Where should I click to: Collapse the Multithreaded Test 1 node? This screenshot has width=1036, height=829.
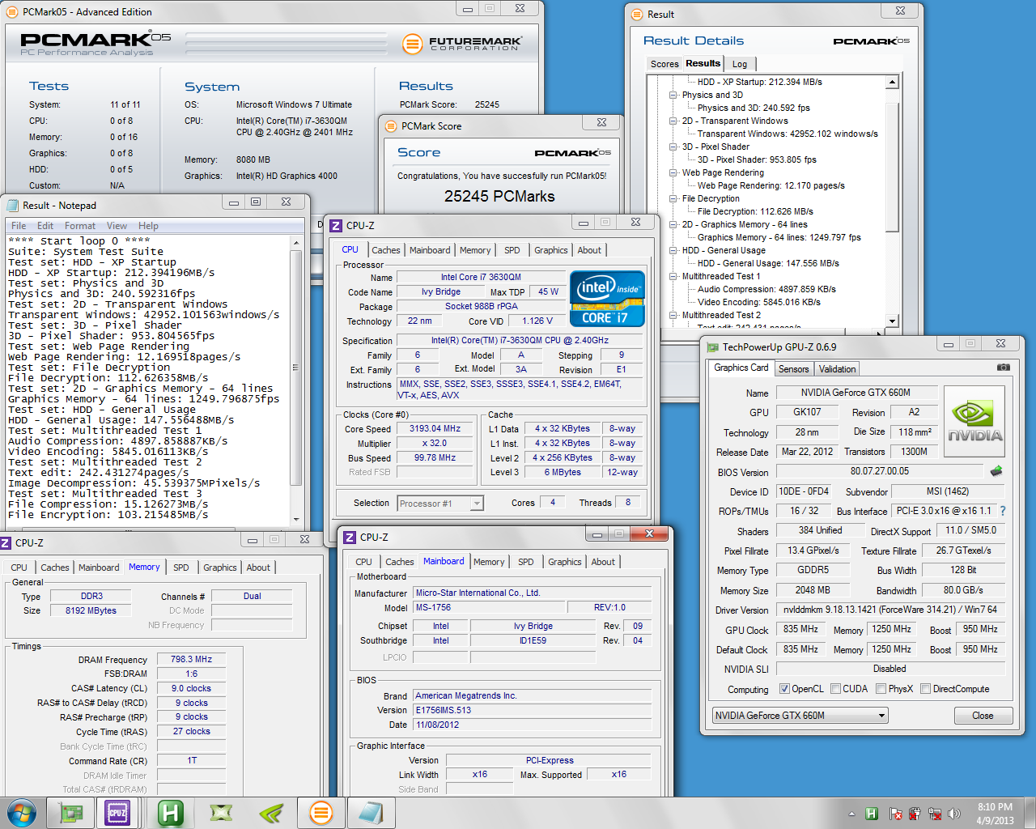click(x=673, y=276)
